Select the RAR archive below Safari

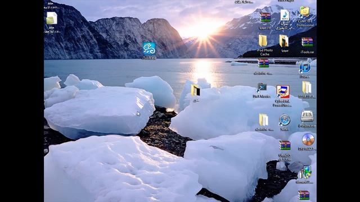click(x=285, y=145)
